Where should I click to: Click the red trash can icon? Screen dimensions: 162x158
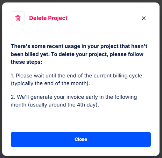(x=18, y=18)
